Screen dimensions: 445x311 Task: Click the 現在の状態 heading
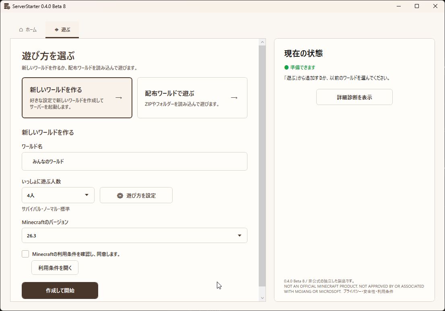[x=303, y=54]
